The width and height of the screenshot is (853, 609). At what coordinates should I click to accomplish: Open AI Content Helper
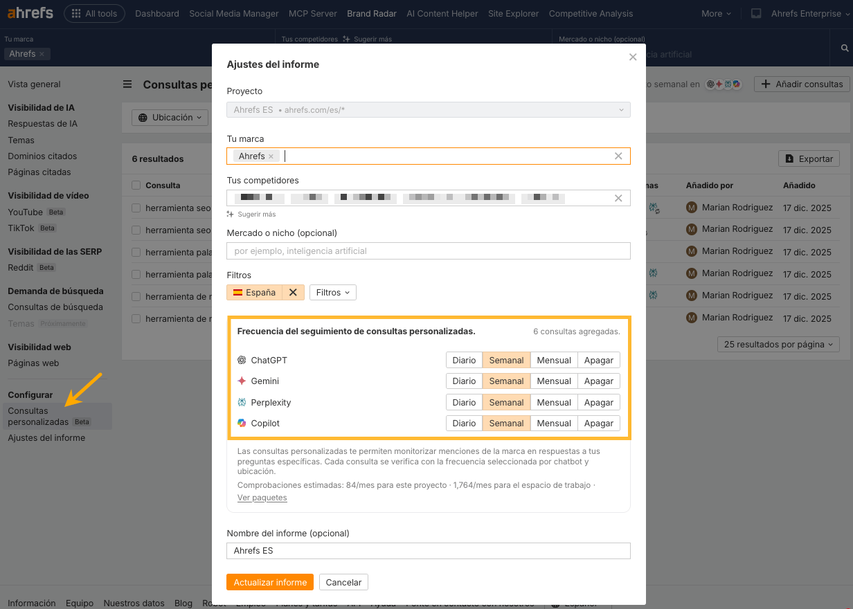(442, 13)
